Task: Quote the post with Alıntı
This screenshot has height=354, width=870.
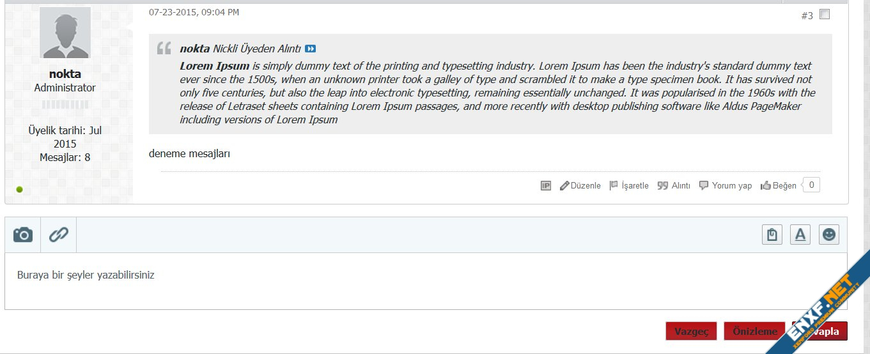Action: (674, 186)
